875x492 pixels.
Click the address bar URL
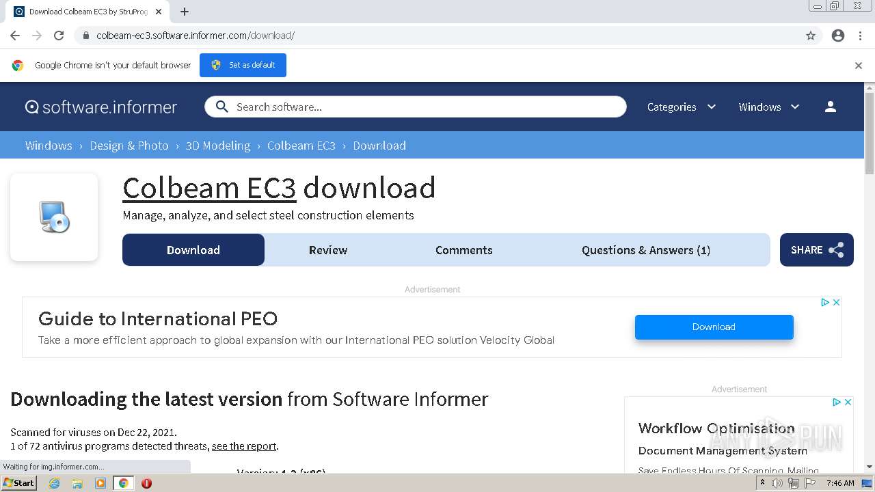tap(196, 36)
